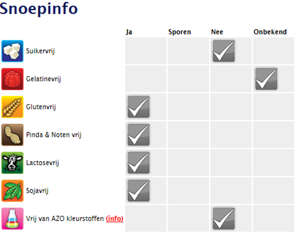This screenshot has width=298, height=233.
Task: Toggle the Pinda & Noten vrij Ja checkmark
Action: tap(139, 134)
